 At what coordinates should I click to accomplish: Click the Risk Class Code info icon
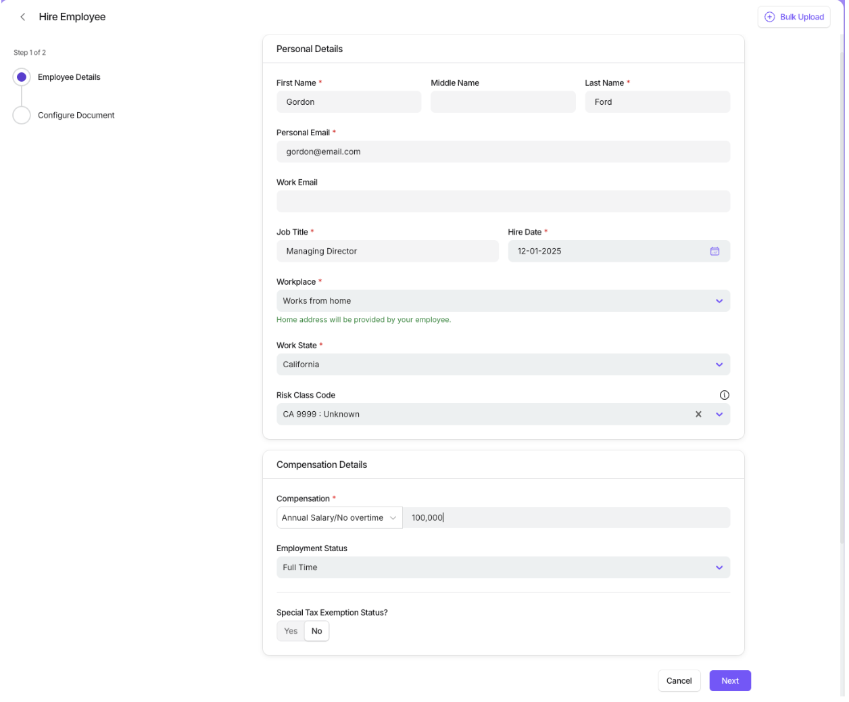724,395
